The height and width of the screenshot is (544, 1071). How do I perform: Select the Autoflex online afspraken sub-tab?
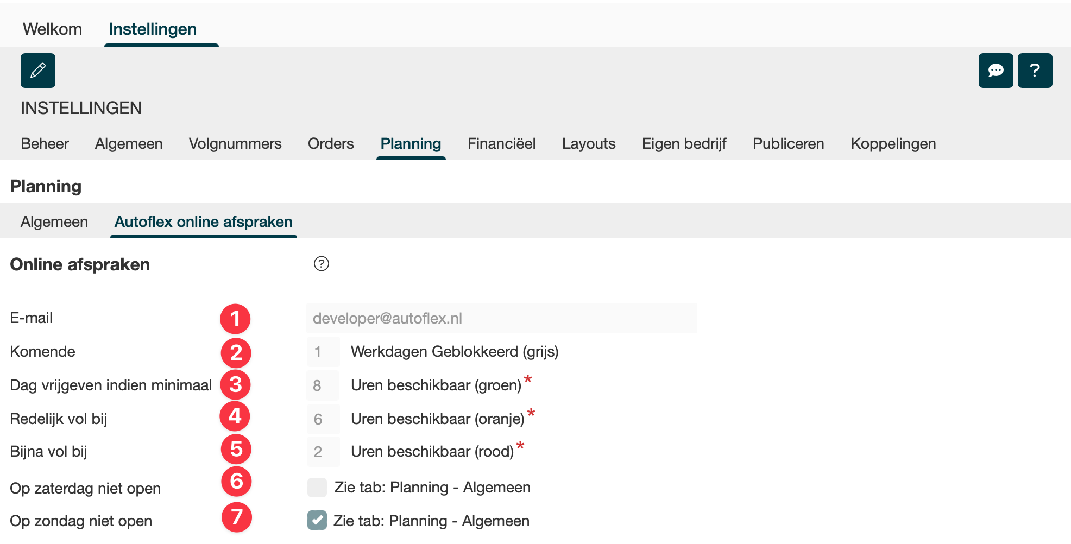(x=203, y=222)
